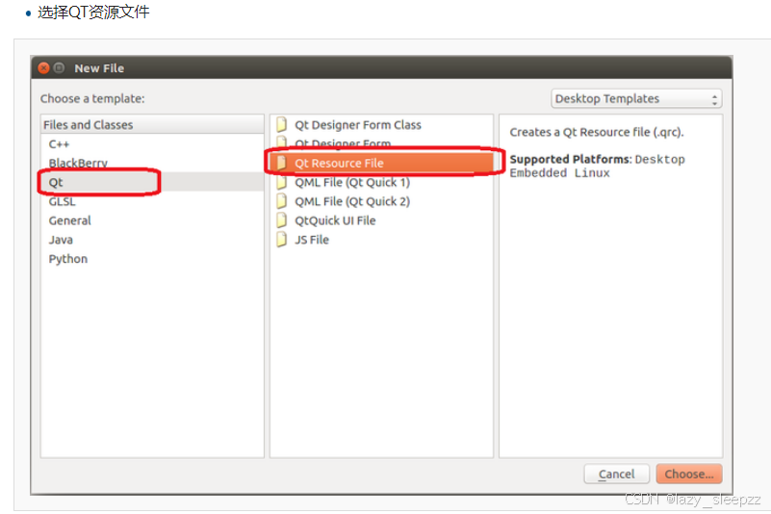Close the New File dialog with the red button
This screenshot has width=771, height=514.
tap(43, 68)
